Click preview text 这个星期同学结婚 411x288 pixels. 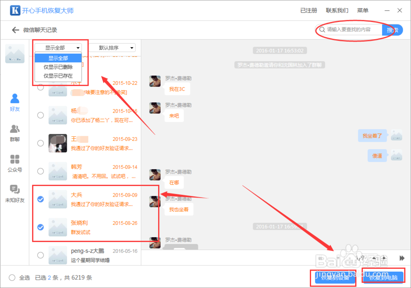click(90, 260)
